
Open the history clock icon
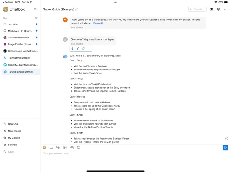[218, 9]
